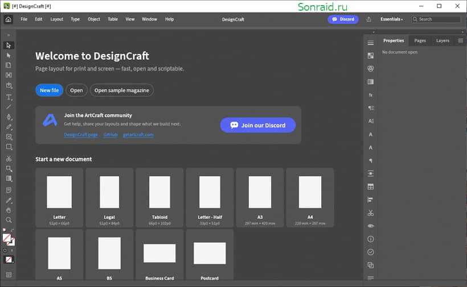The height and width of the screenshot is (287, 467).
Task: Click Open sample magazine button
Action: 121,90
